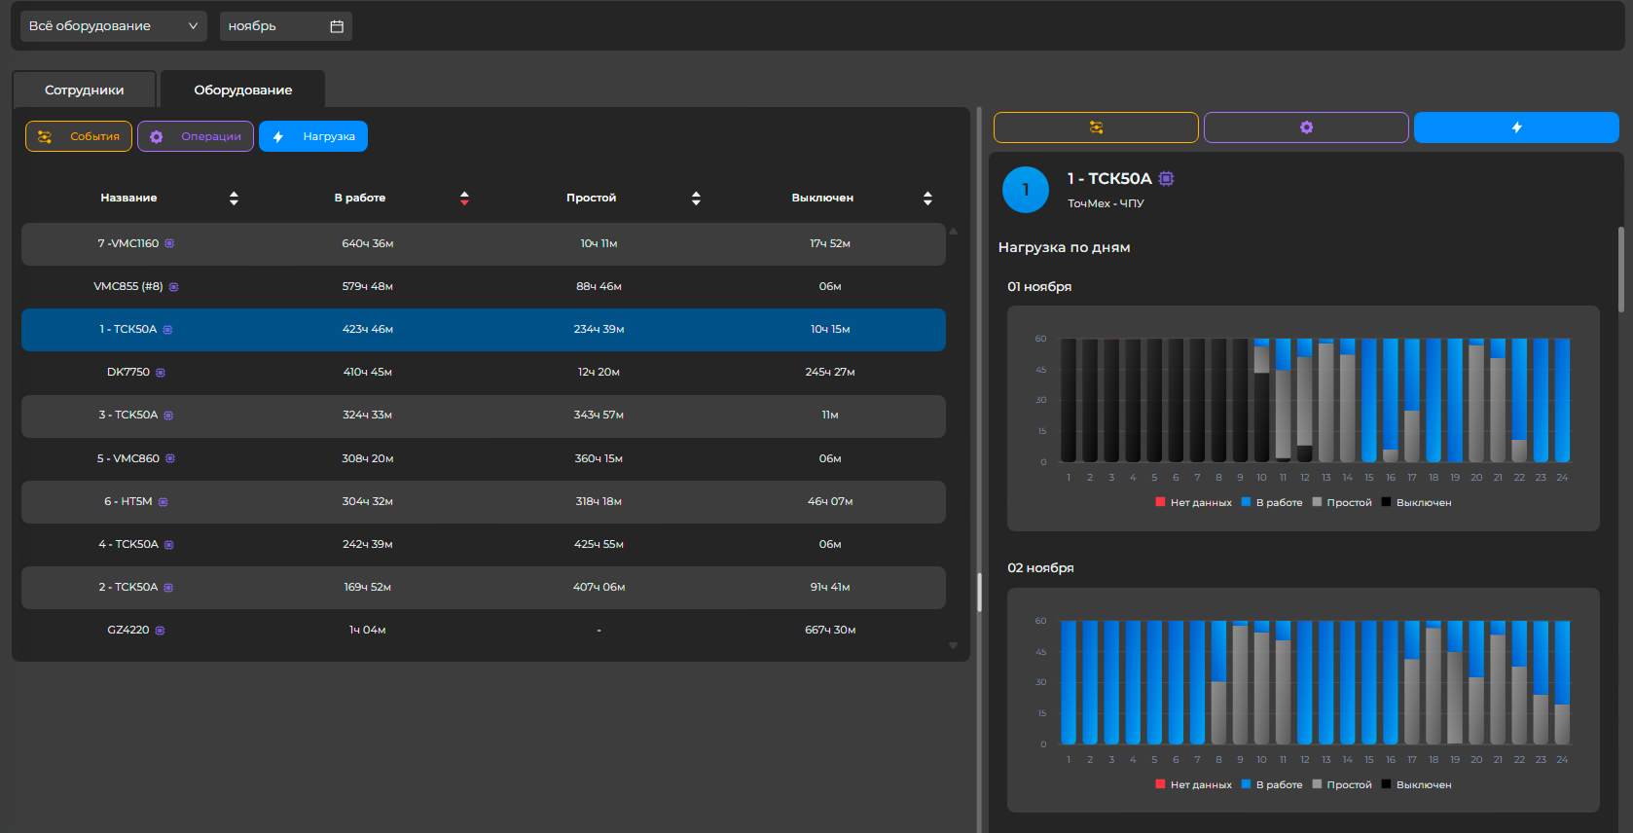Select the gear operations button in right panel
The image size is (1633, 833).
pos(1306,127)
